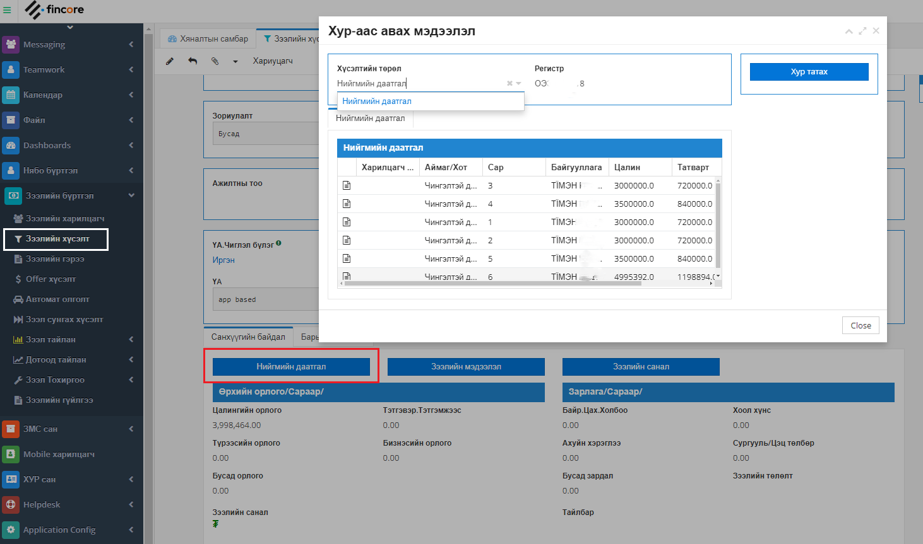Click the info icon beside YA.Чиглэл бүлэг
Image resolution: width=923 pixels, height=544 pixels.
[x=278, y=243]
